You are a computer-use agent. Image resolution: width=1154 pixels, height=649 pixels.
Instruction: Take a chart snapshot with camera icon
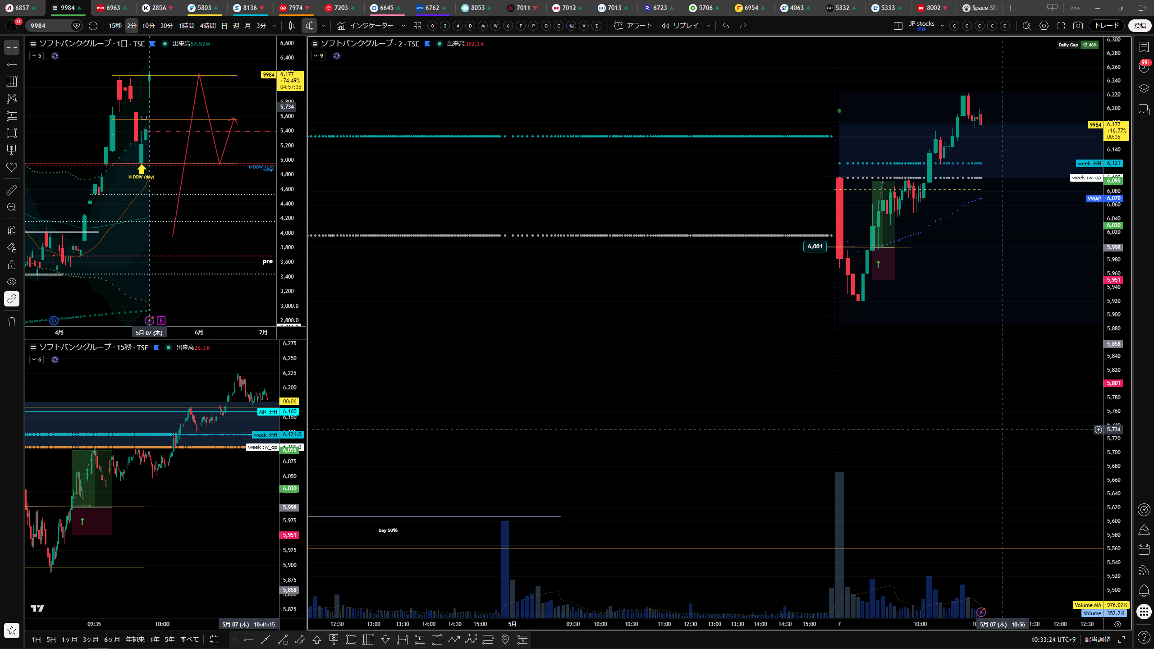click(1078, 26)
